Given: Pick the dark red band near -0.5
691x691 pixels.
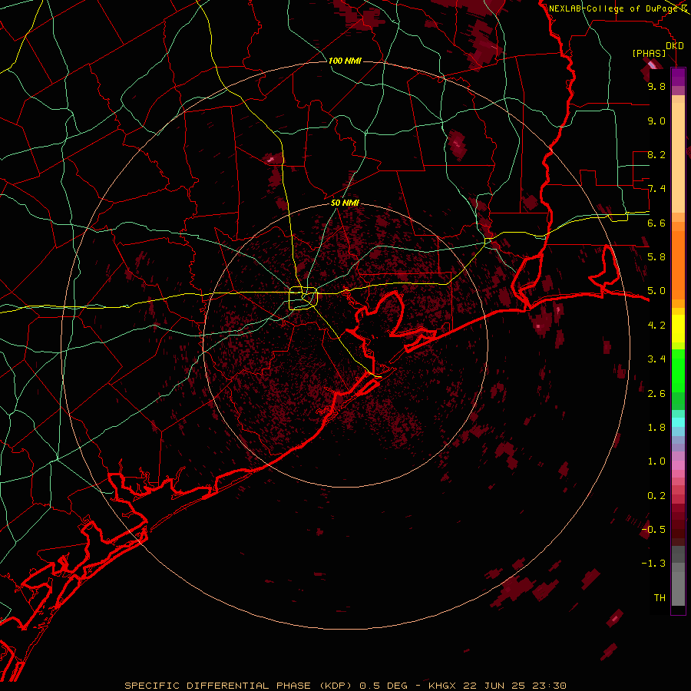Looking at the screenshot, I should coord(678,530).
